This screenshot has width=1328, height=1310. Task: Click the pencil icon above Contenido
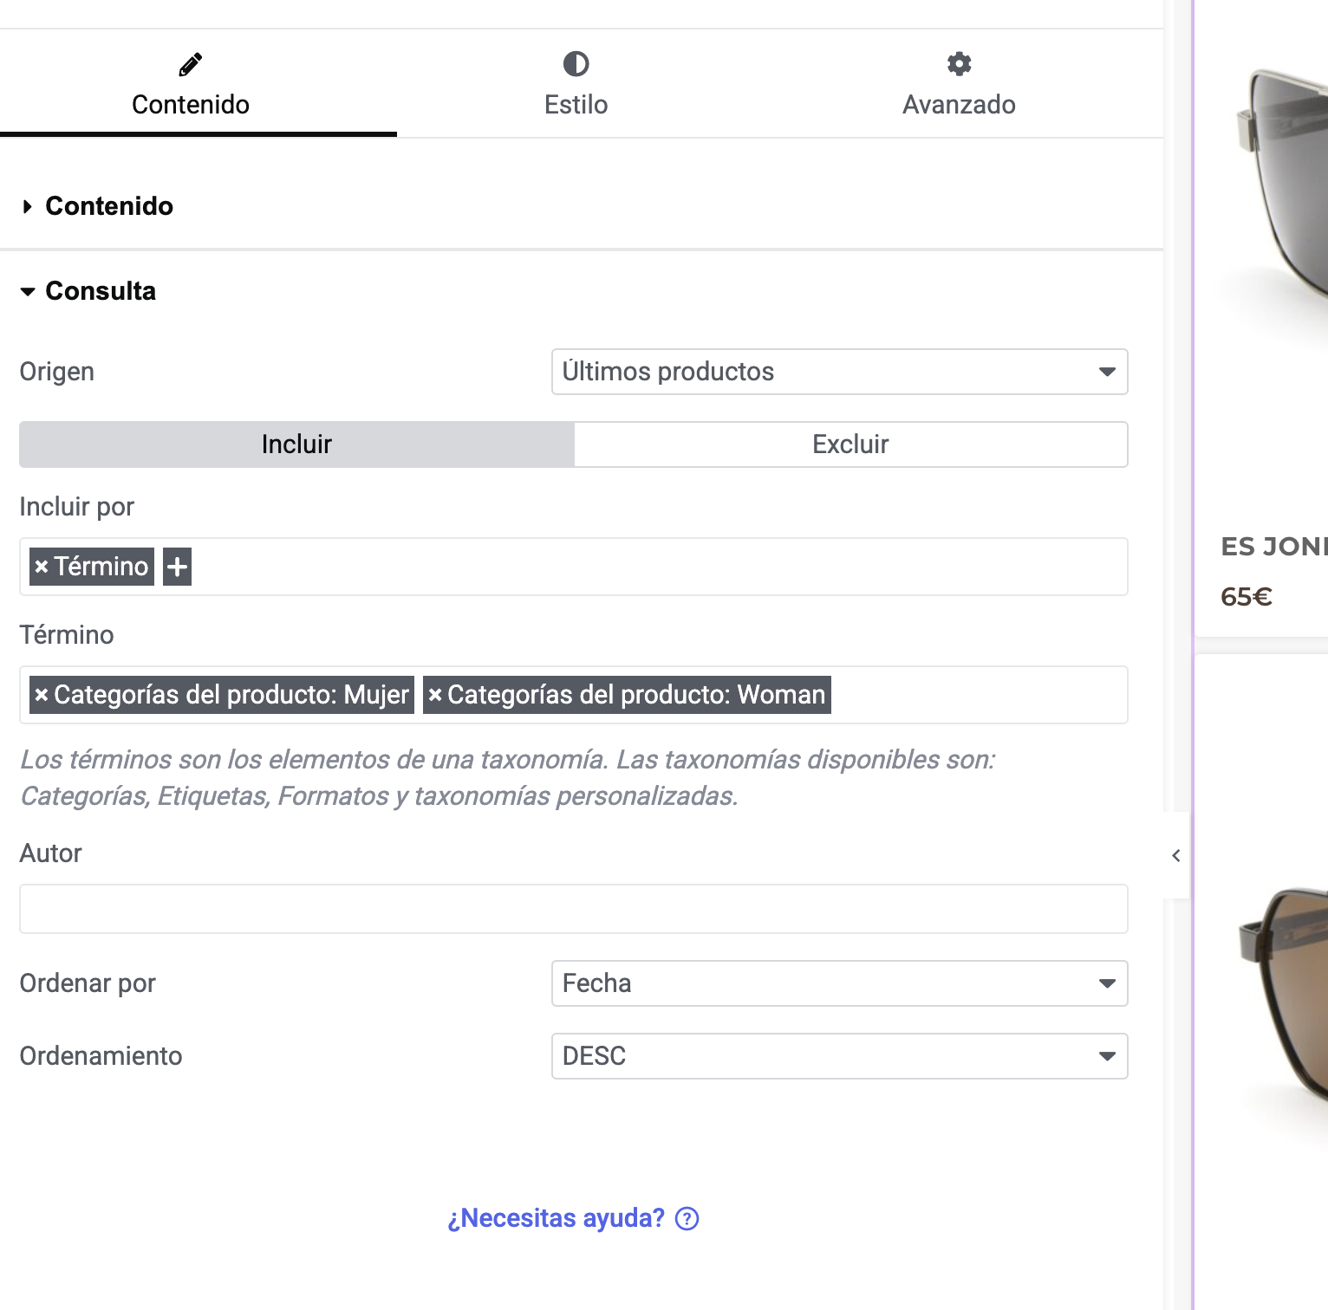tap(191, 64)
